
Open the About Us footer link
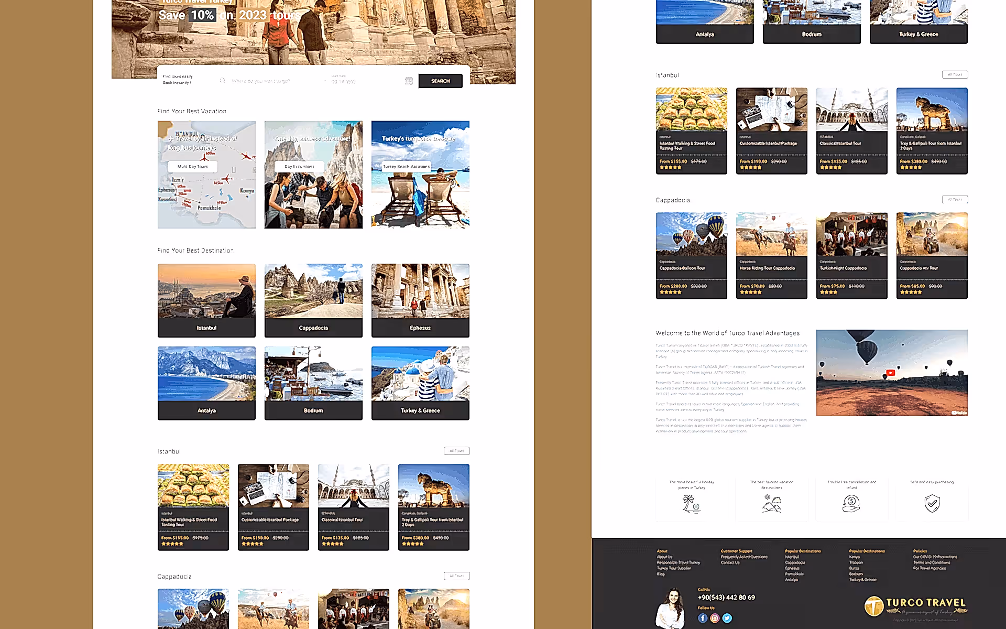(x=664, y=557)
